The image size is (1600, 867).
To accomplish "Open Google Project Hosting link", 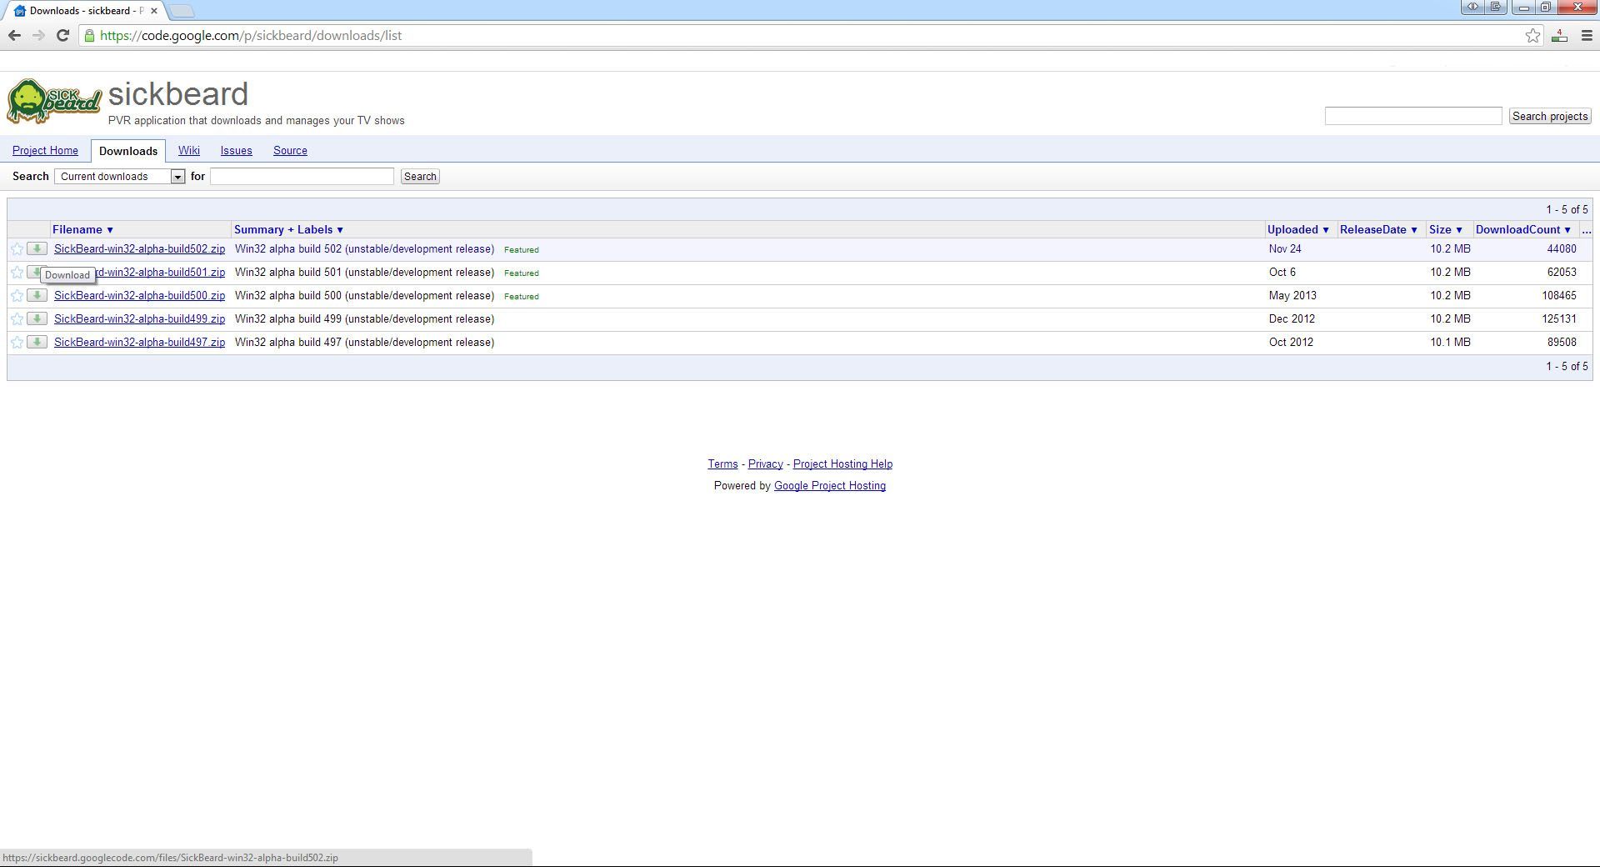I will point(830,486).
